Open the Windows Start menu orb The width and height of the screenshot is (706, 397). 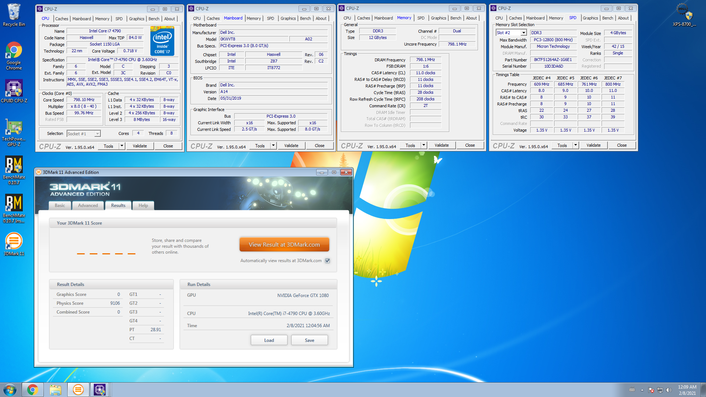click(10, 390)
